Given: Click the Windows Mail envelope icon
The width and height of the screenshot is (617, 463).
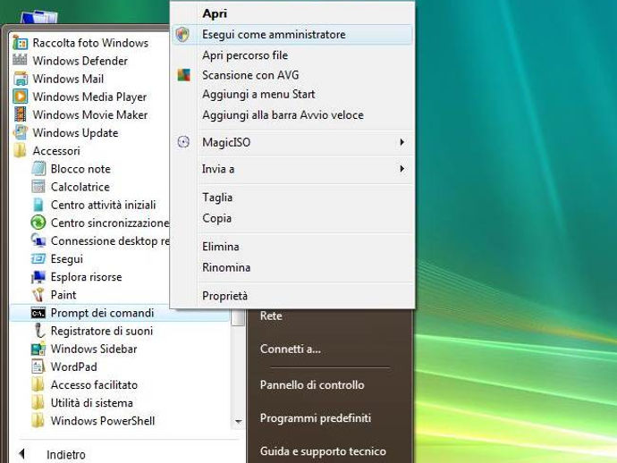Looking at the screenshot, I should [x=20, y=79].
